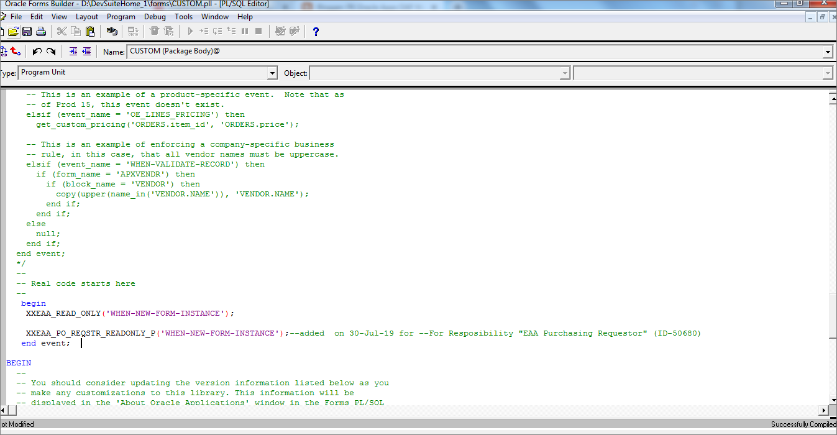The width and height of the screenshot is (837, 435).
Task: Open Forms Builder Help with question mark icon
Action: click(x=316, y=32)
